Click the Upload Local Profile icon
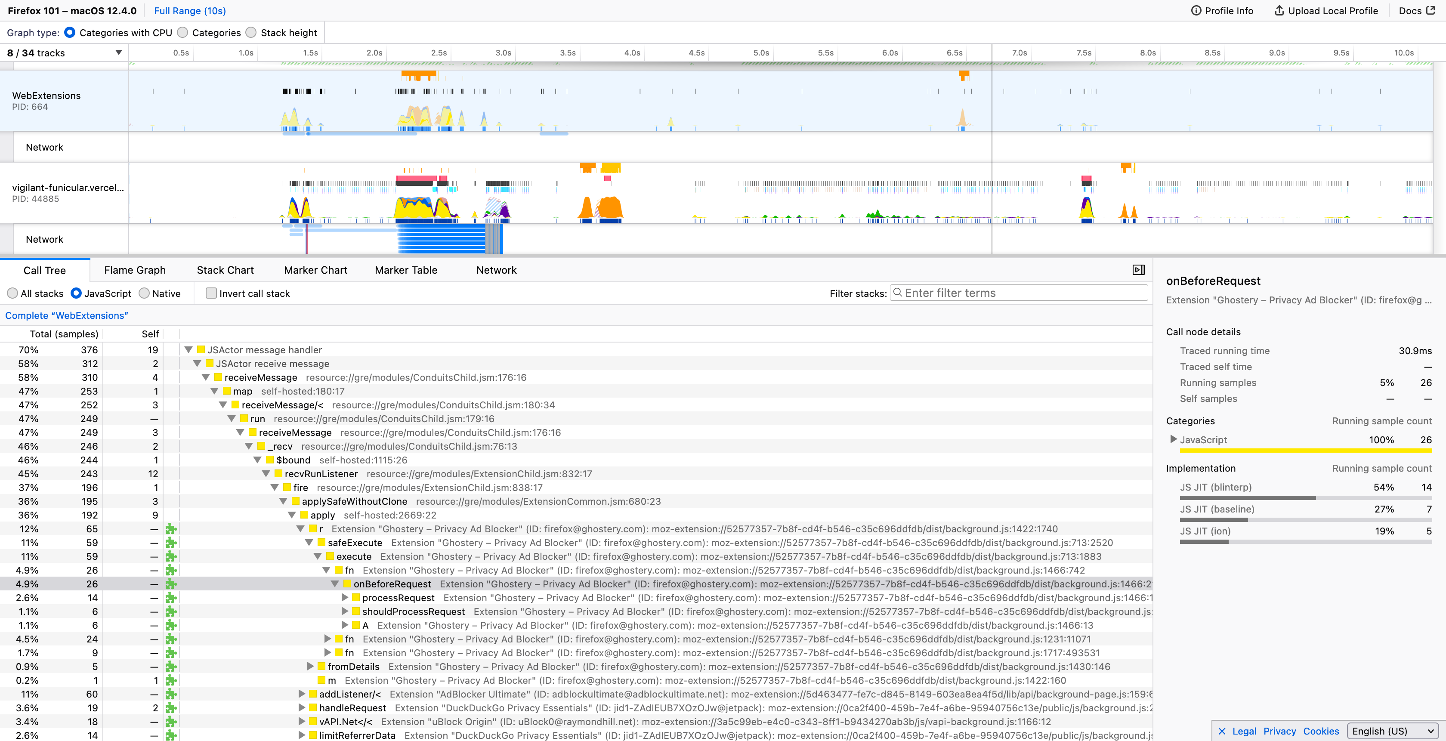This screenshot has width=1446, height=741. click(x=1279, y=11)
